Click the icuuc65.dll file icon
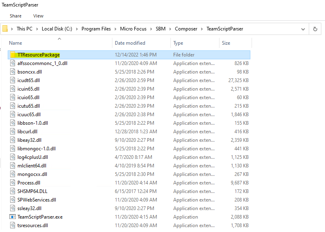This screenshot has height=232, width=325. coord(13,114)
